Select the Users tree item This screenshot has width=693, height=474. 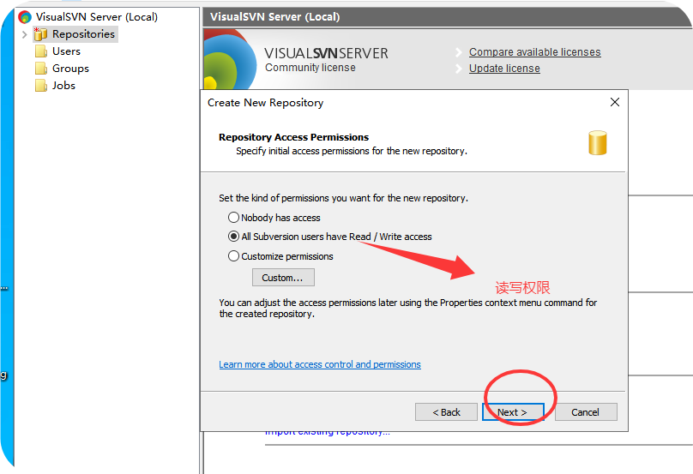coord(66,51)
